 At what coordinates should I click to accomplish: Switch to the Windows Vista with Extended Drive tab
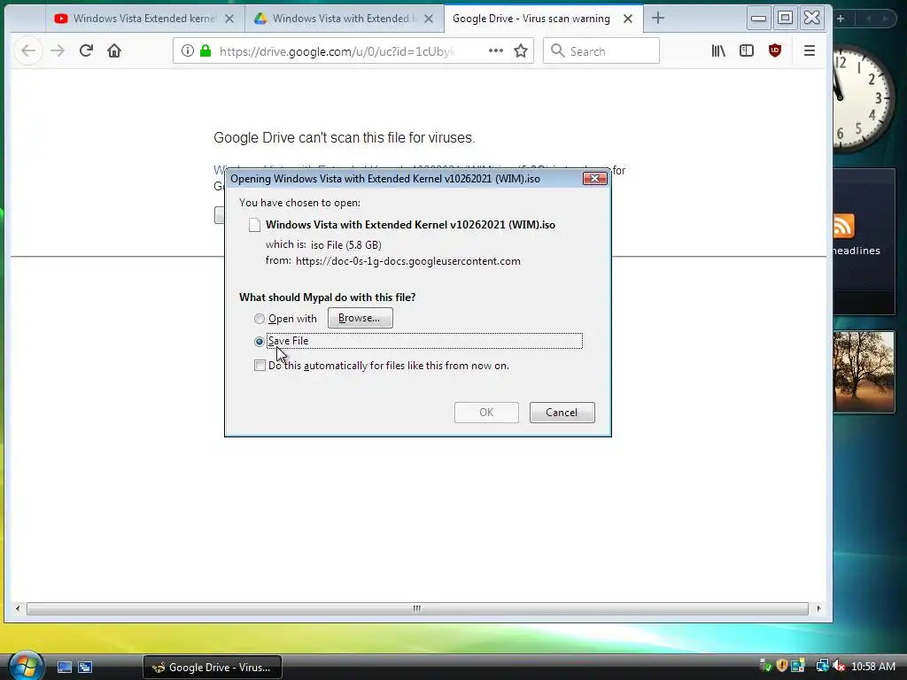click(344, 19)
